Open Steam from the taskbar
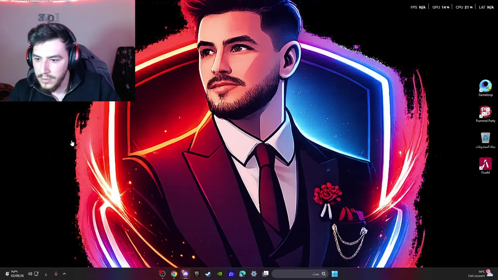Viewport: 498px width, 280px height. tap(208, 274)
